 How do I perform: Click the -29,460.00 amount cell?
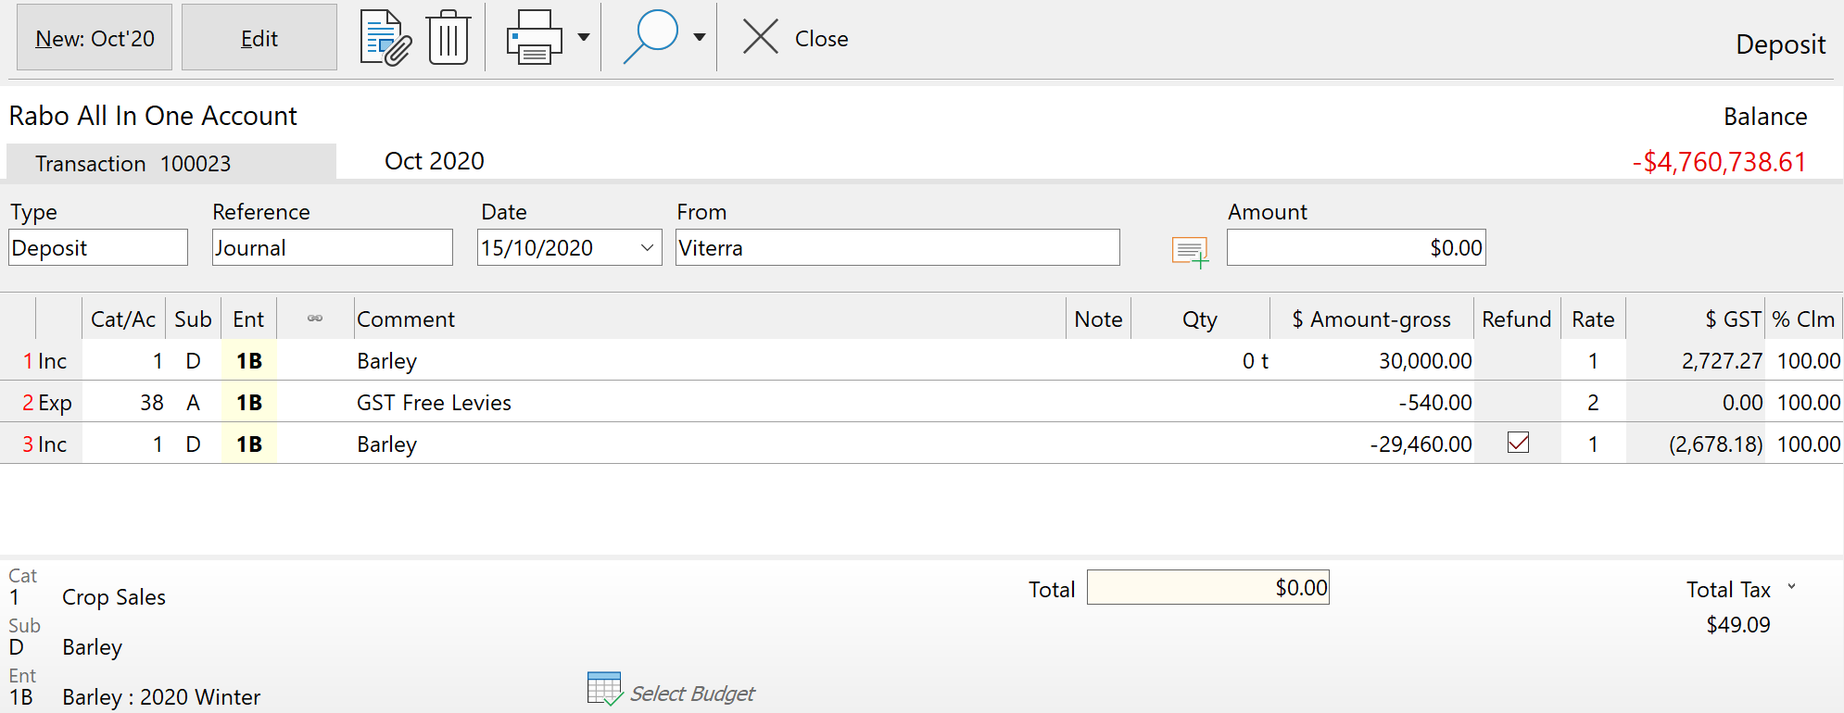coord(1371,444)
